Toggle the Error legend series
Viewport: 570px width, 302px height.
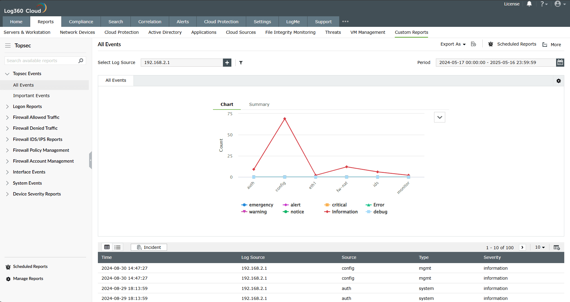(x=375, y=205)
